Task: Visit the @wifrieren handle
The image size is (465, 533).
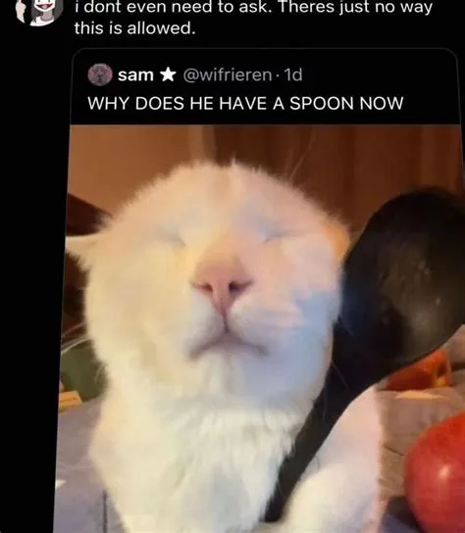Action: pyautogui.click(x=228, y=74)
